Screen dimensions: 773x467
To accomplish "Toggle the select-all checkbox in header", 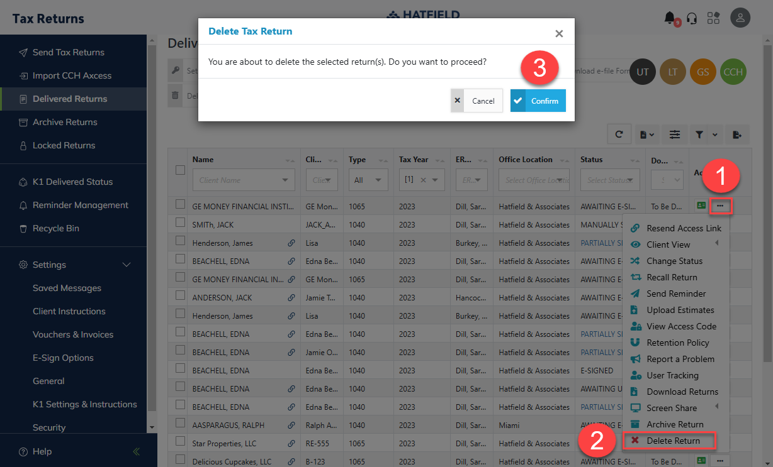I will click(x=181, y=170).
